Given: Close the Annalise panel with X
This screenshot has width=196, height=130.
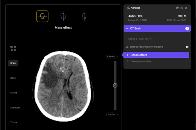Looking at the screenshot, I should tap(186, 8).
